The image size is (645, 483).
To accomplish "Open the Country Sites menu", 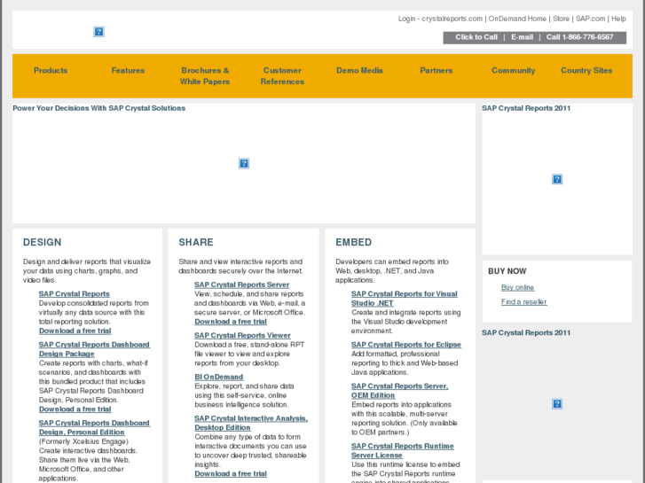I will click(586, 70).
